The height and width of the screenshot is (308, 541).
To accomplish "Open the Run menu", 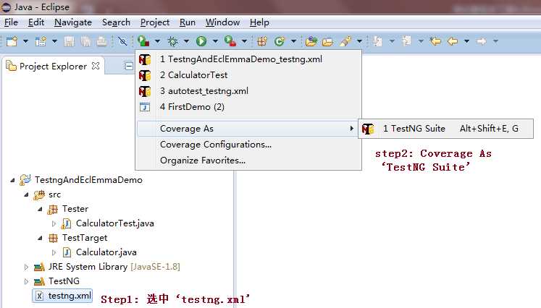I will tap(188, 22).
